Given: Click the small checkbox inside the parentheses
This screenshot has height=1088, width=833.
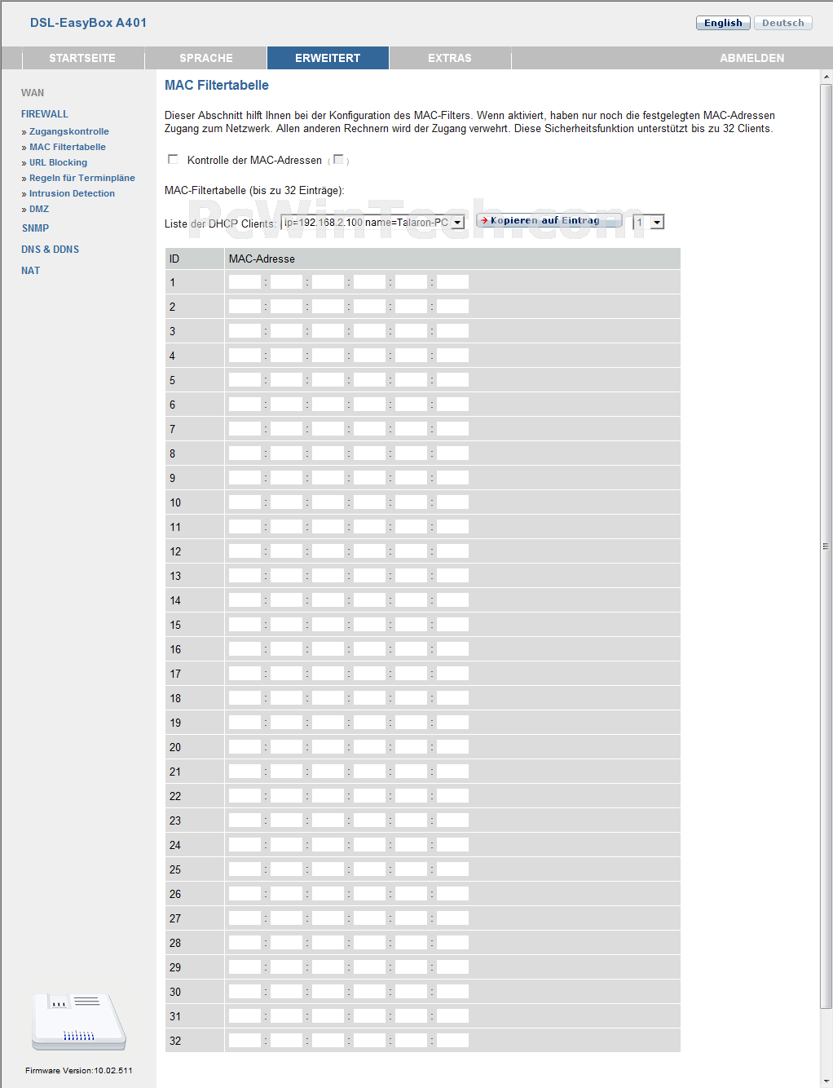Looking at the screenshot, I should tap(338, 159).
